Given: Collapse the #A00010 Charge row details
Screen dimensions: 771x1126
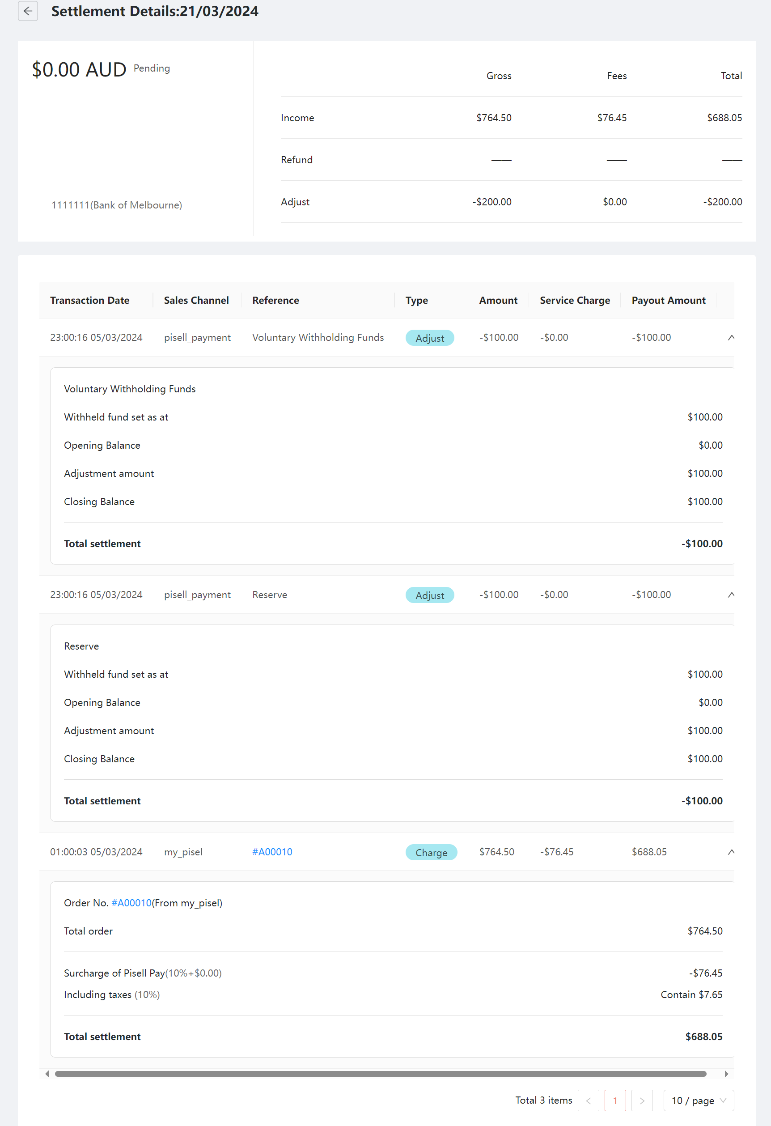Looking at the screenshot, I should click(731, 852).
